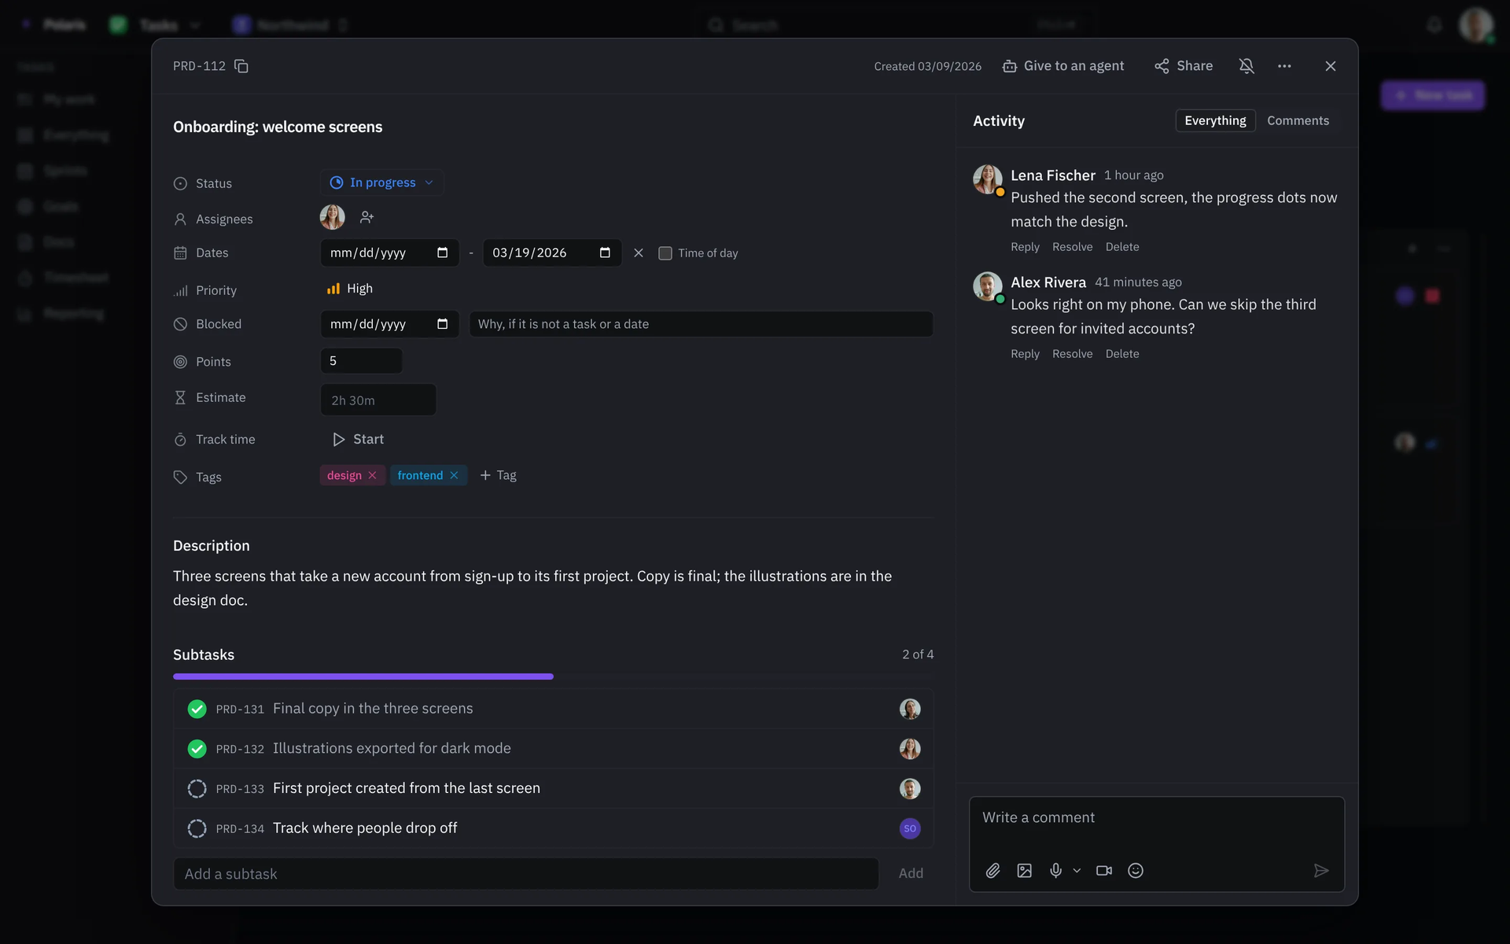The height and width of the screenshot is (944, 1510).
Task: Click the Estimate field
Action: point(378,400)
